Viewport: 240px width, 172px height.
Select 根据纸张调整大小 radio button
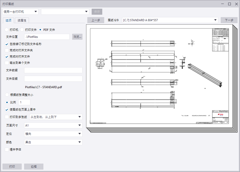[x=7, y=95]
